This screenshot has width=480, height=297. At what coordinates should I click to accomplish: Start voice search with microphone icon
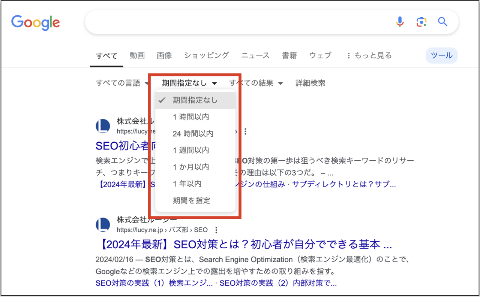[x=400, y=22]
